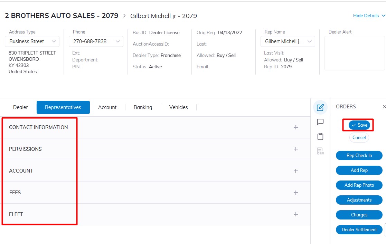Expand Contact Information with plus icon

[x=295, y=127]
